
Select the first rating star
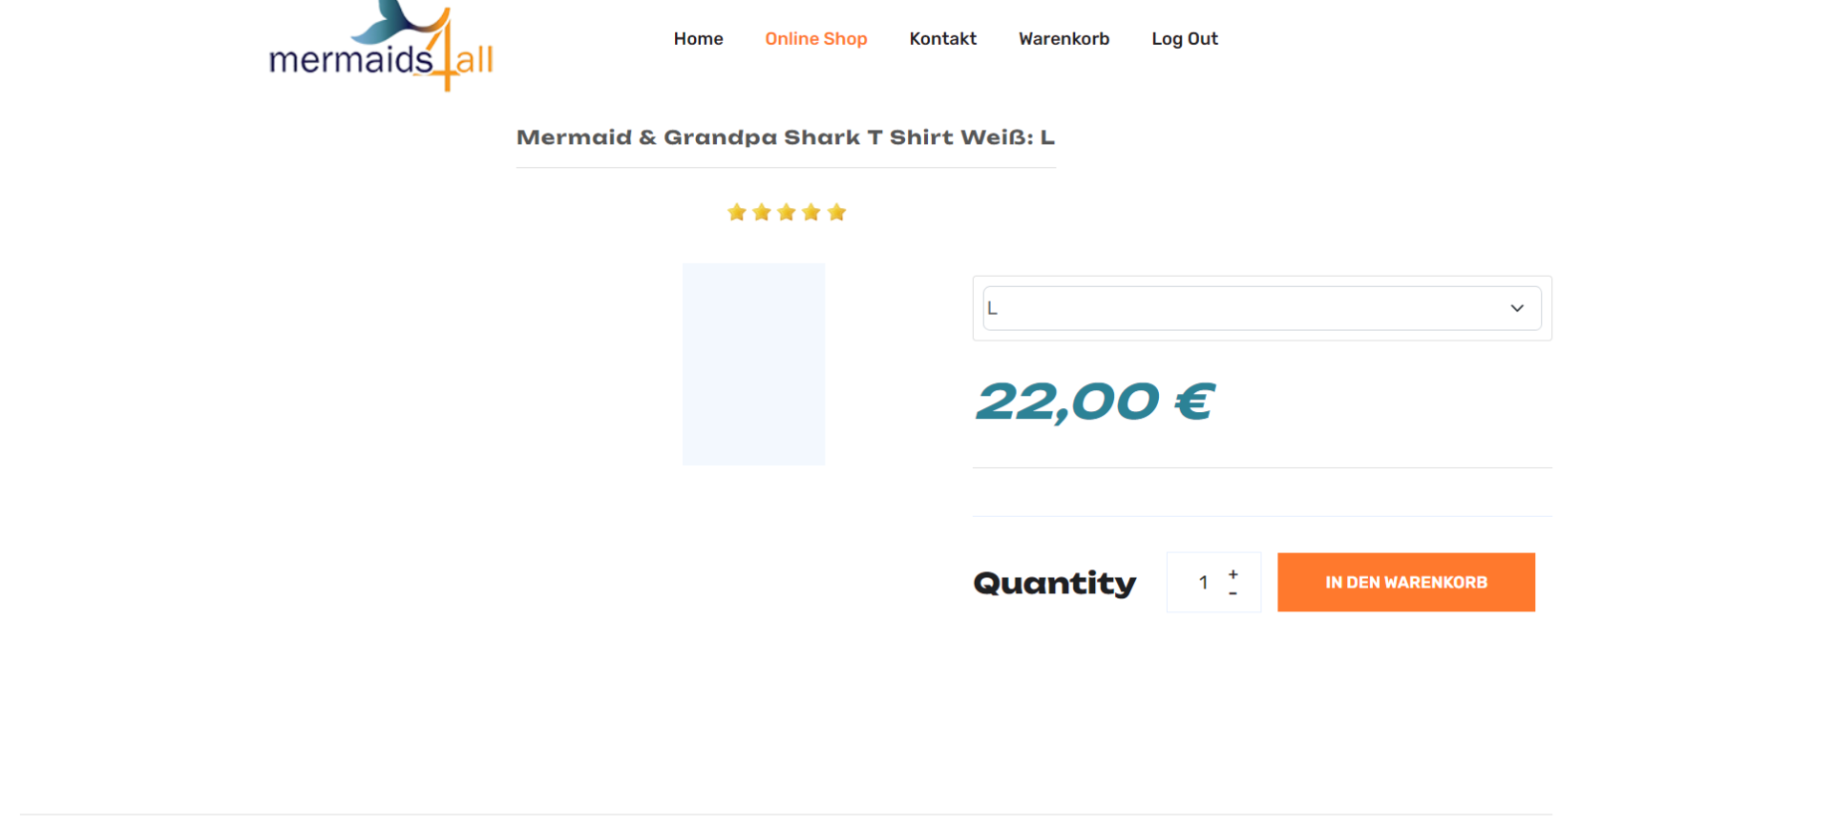click(x=736, y=212)
